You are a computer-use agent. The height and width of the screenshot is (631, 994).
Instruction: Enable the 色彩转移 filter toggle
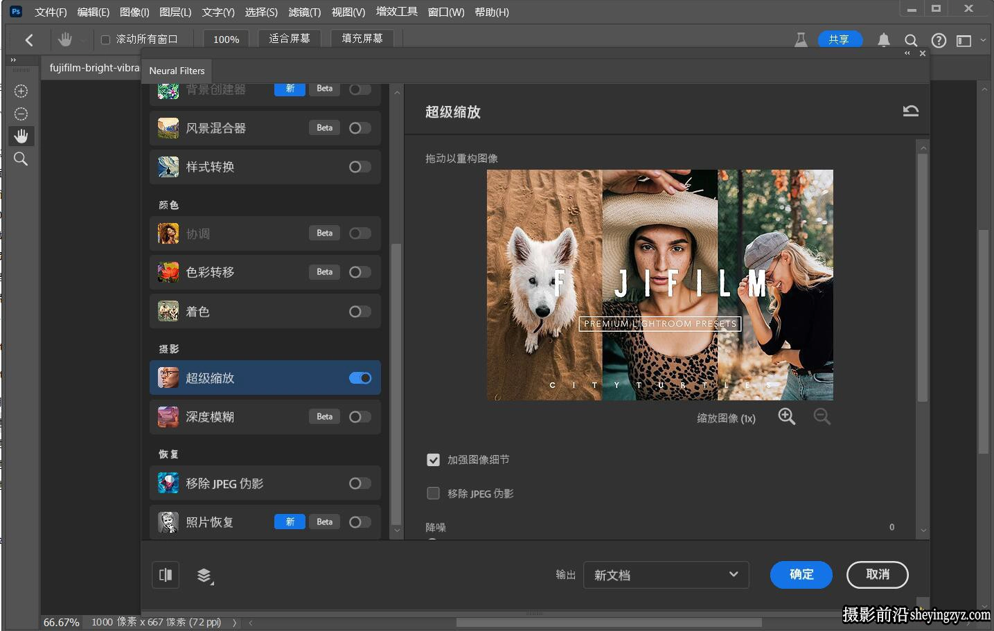point(360,272)
